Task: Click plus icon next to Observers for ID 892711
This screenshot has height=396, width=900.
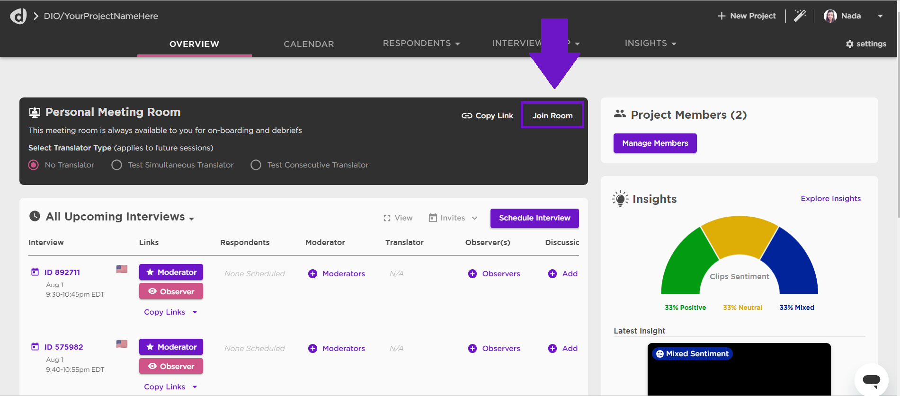Action: [472, 274]
